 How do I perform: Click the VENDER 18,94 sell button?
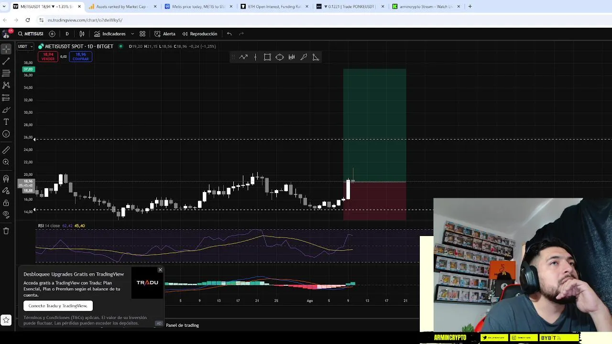[x=48, y=56]
